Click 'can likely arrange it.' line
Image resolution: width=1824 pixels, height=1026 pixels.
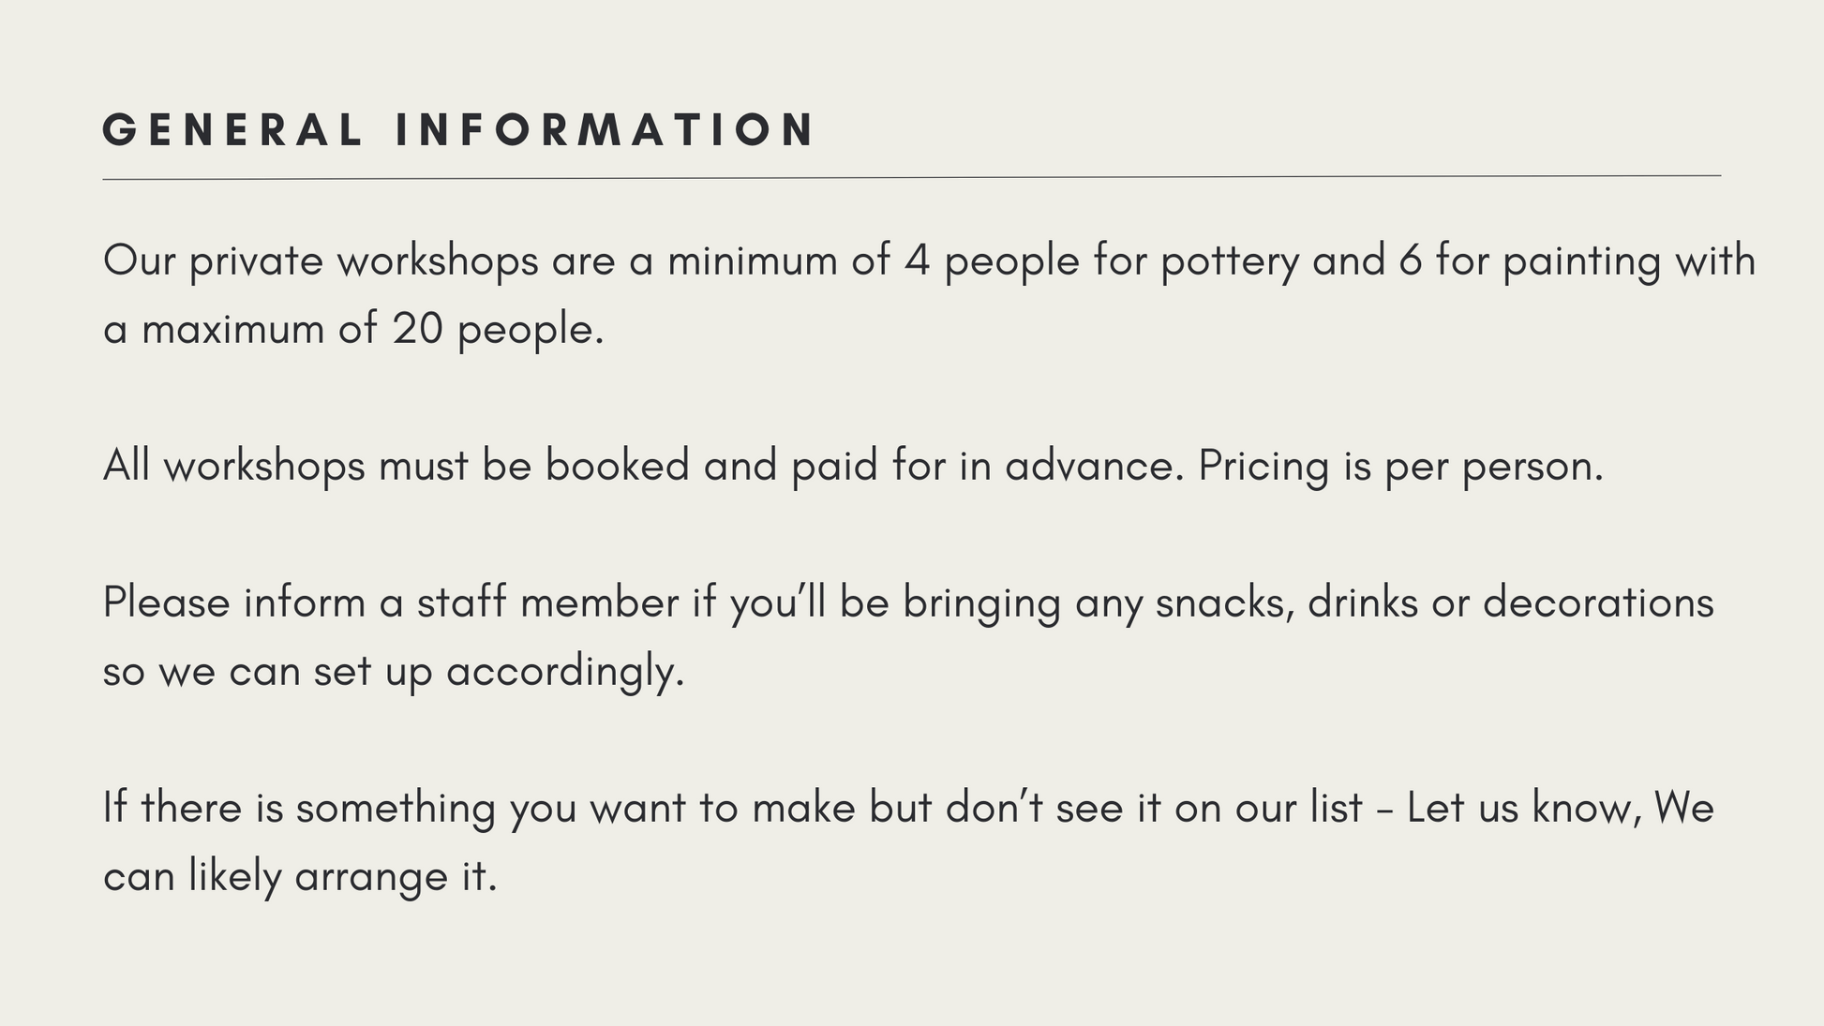coord(300,877)
